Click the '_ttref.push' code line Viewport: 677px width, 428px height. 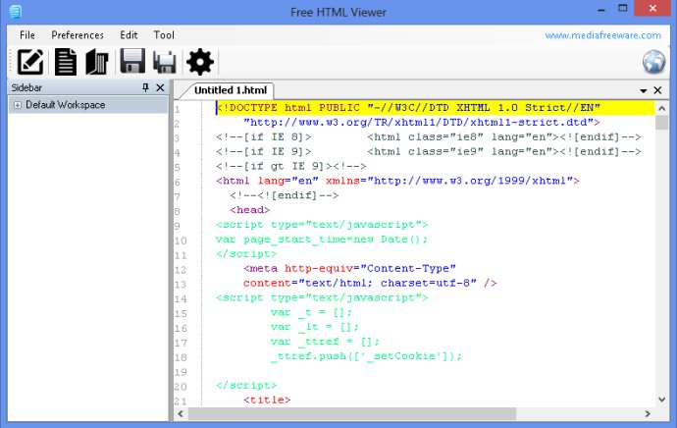[x=366, y=356]
